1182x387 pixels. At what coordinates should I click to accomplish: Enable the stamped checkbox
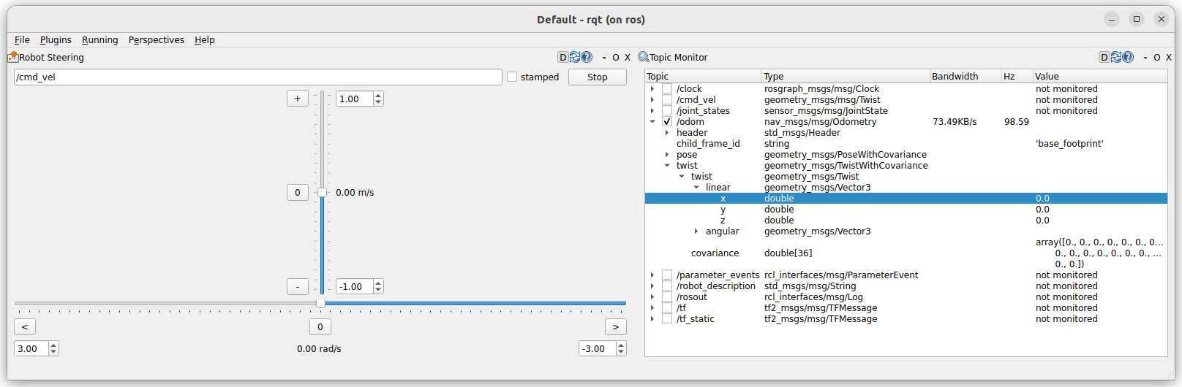(512, 77)
